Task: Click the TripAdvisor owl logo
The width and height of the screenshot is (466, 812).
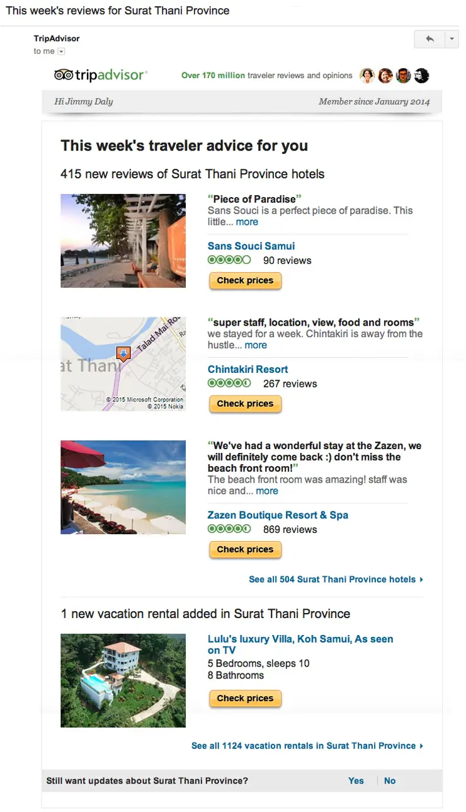Action: click(x=62, y=75)
